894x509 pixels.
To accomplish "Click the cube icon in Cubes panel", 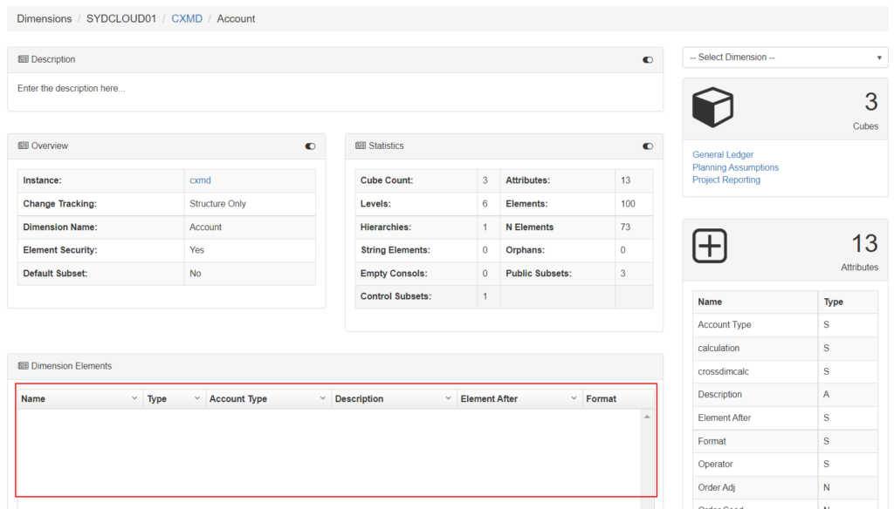I will [712, 107].
